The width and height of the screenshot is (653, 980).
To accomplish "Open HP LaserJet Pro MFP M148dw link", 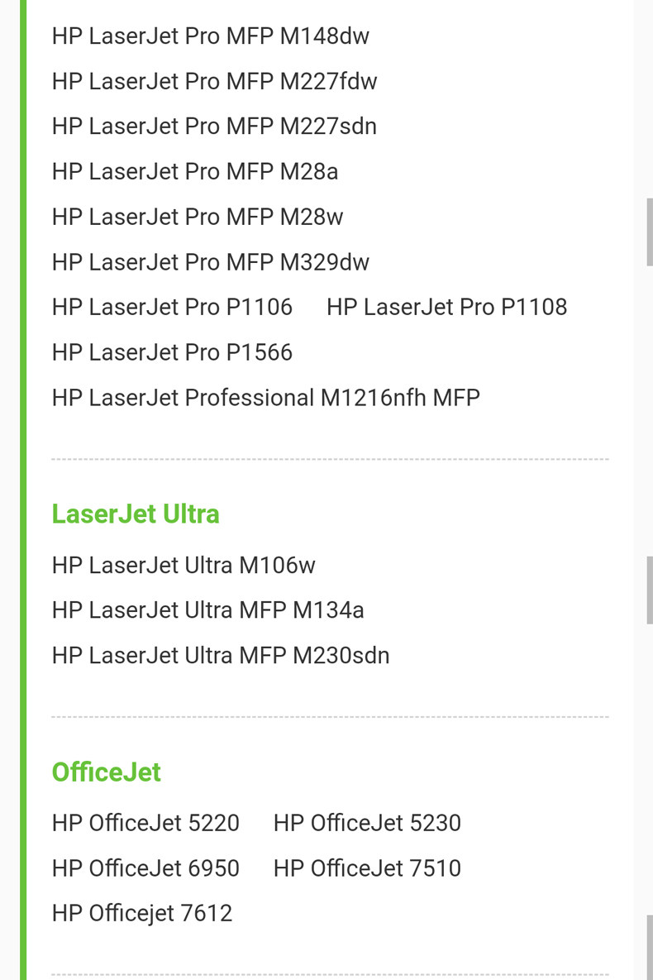I will 210,36.
